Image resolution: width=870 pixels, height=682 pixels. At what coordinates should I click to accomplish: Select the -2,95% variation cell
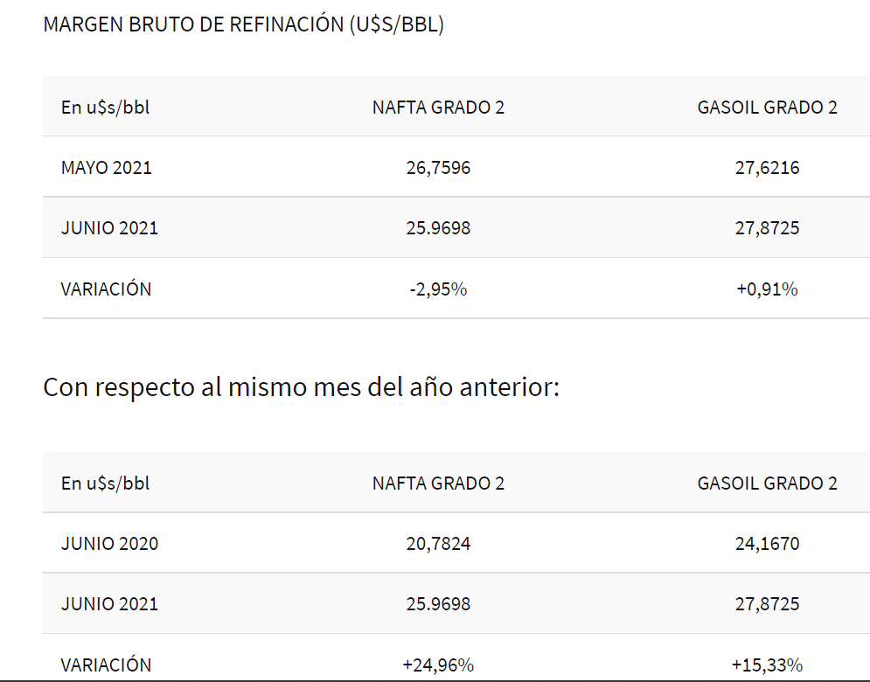pyautogui.click(x=438, y=289)
